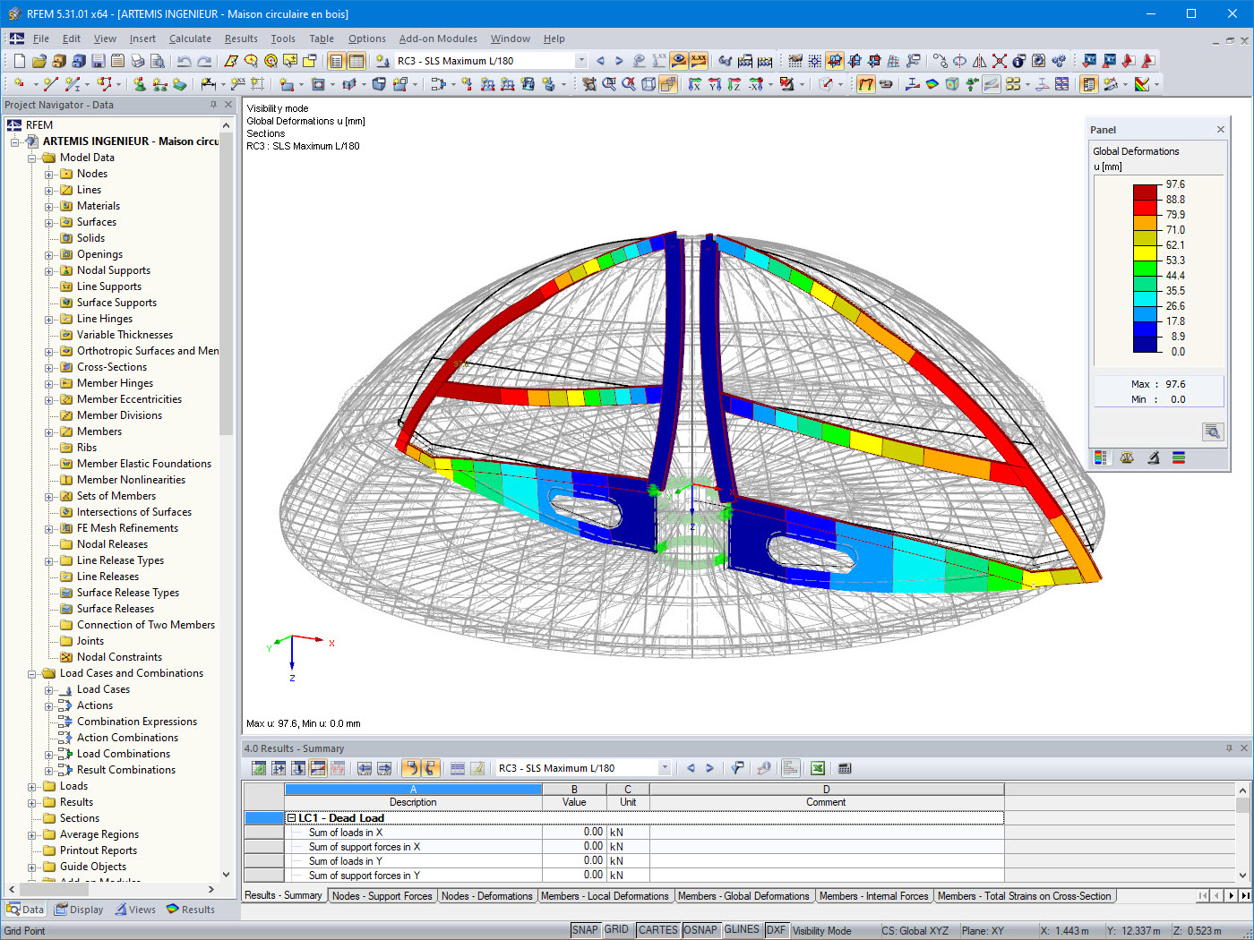Collapse the Model Data tree branch
1254x940 pixels.
[x=32, y=157]
